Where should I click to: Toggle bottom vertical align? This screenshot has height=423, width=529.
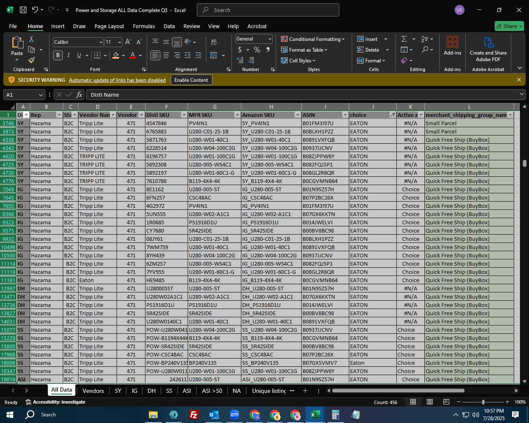tap(177, 42)
